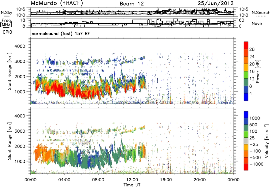This screenshot has height=187, width=270.
Task: Click the 'Time UT' axis label
Action: click(132, 185)
